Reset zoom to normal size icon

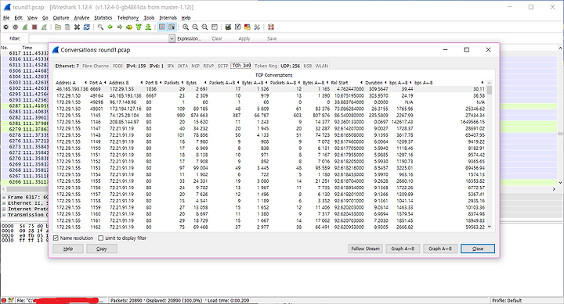(204, 27)
